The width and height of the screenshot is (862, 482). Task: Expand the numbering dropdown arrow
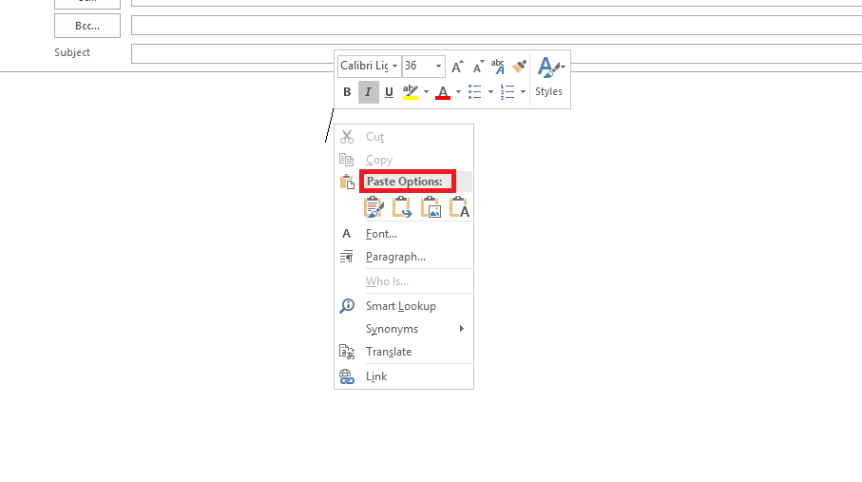[523, 92]
